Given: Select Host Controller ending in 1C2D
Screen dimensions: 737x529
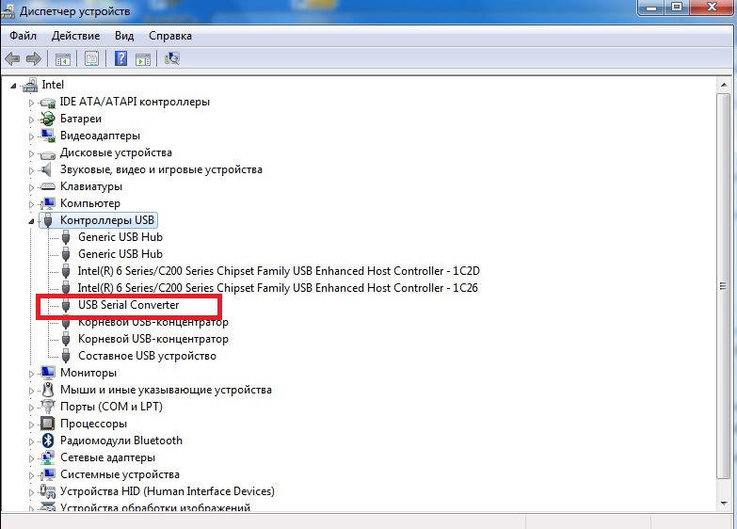Looking at the screenshot, I should coord(279,271).
